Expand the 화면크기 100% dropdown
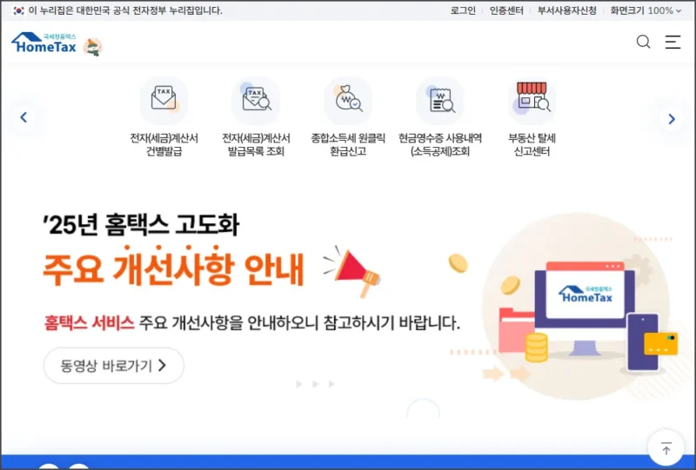Screen dimensions: 696x470 (646, 10)
